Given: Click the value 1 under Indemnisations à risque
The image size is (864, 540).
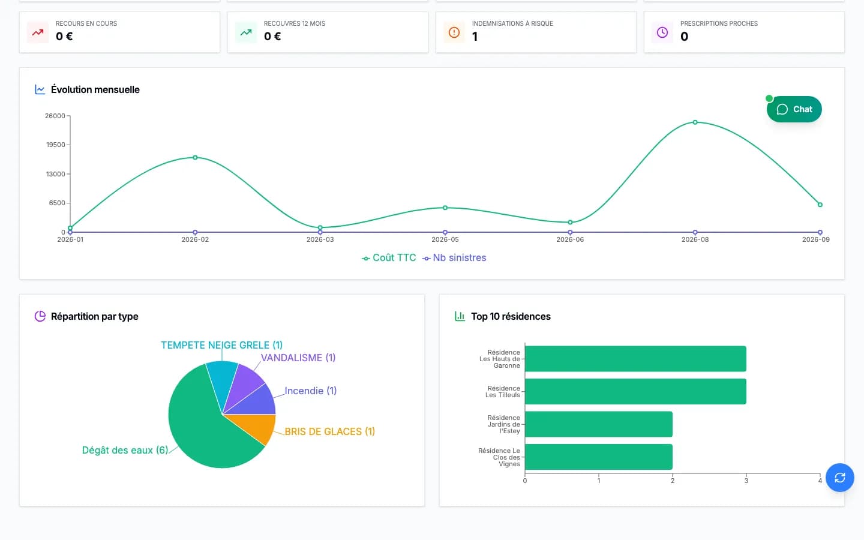Looking at the screenshot, I should pyautogui.click(x=475, y=37).
